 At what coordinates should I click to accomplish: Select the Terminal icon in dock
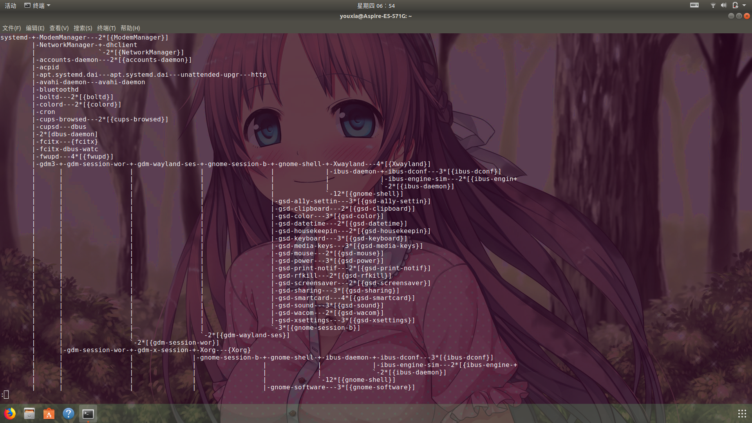pos(88,414)
